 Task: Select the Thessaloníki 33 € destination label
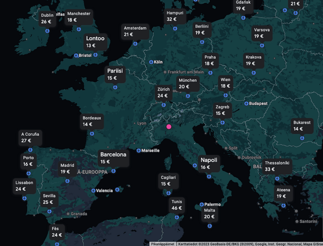click(x=277, y=166)
